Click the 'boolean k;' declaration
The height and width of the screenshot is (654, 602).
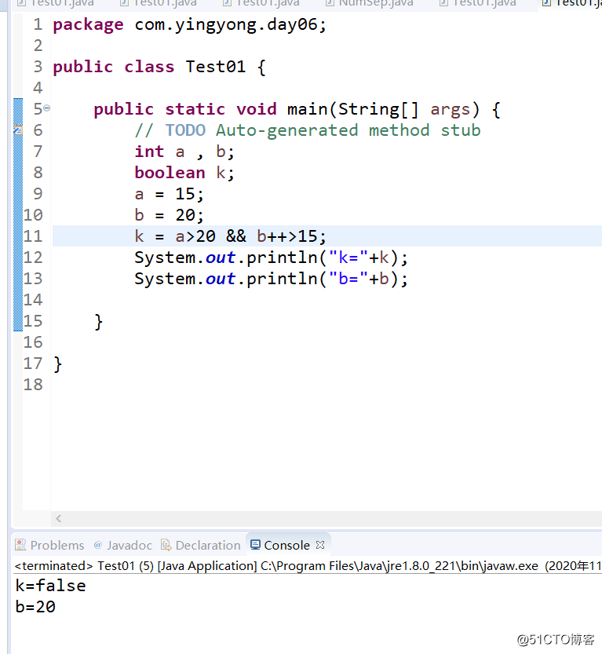pos(184,173)
